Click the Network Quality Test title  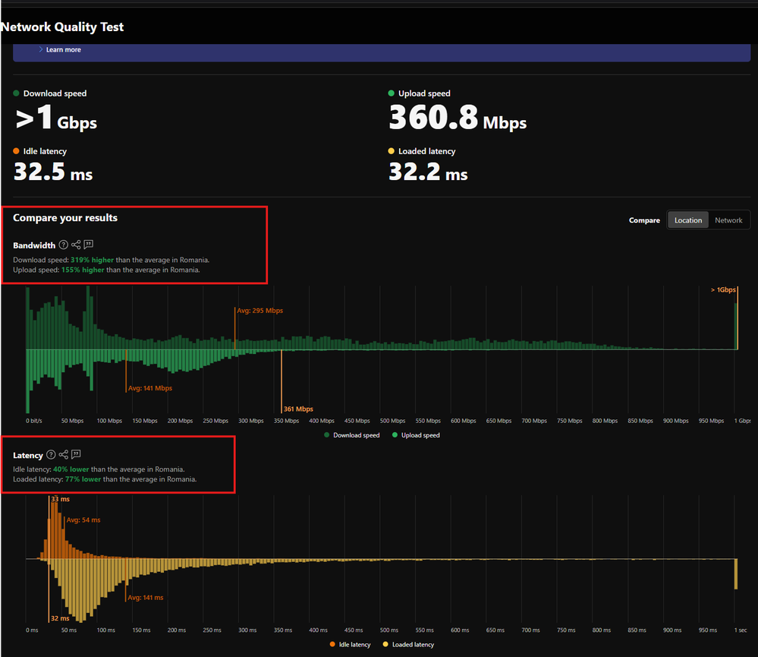pyautogui.click(x=62, y=27)
